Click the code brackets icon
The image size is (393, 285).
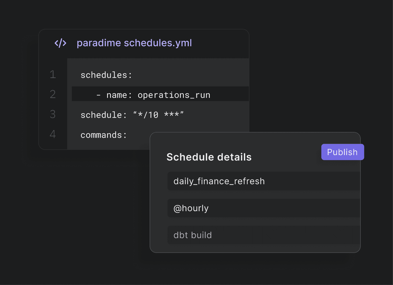click(x=60, y=43)
